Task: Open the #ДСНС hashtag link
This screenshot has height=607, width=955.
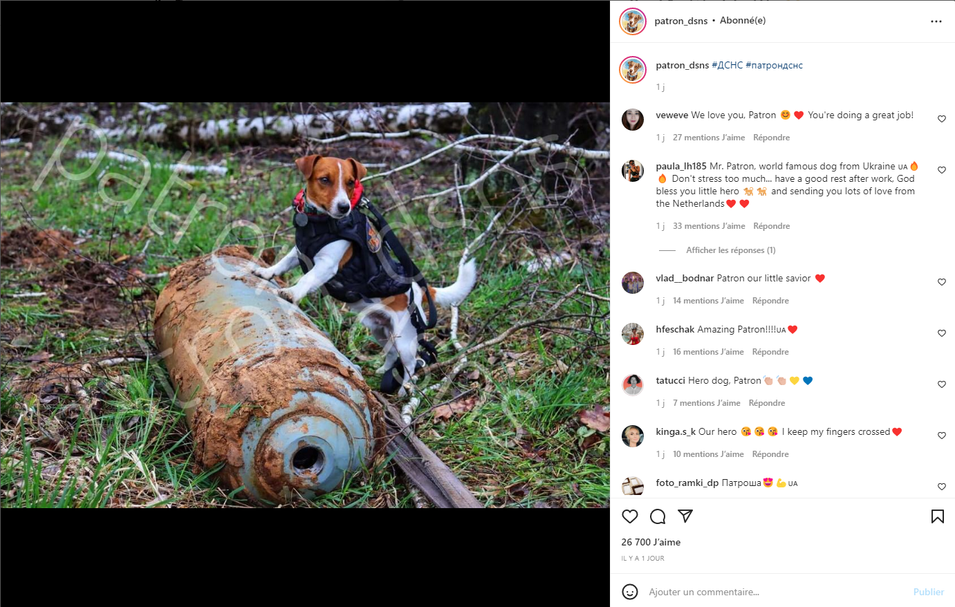Action: coord(727,66)
